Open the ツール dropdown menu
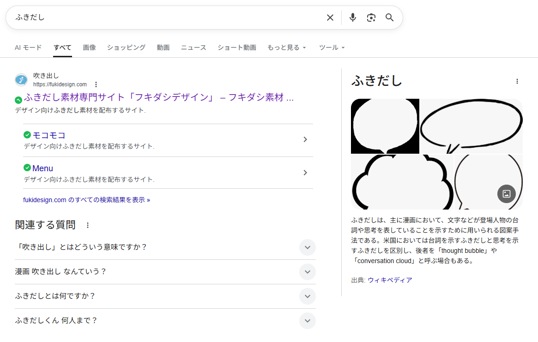This screenshot has width=538, height=342. click(332, 48)
